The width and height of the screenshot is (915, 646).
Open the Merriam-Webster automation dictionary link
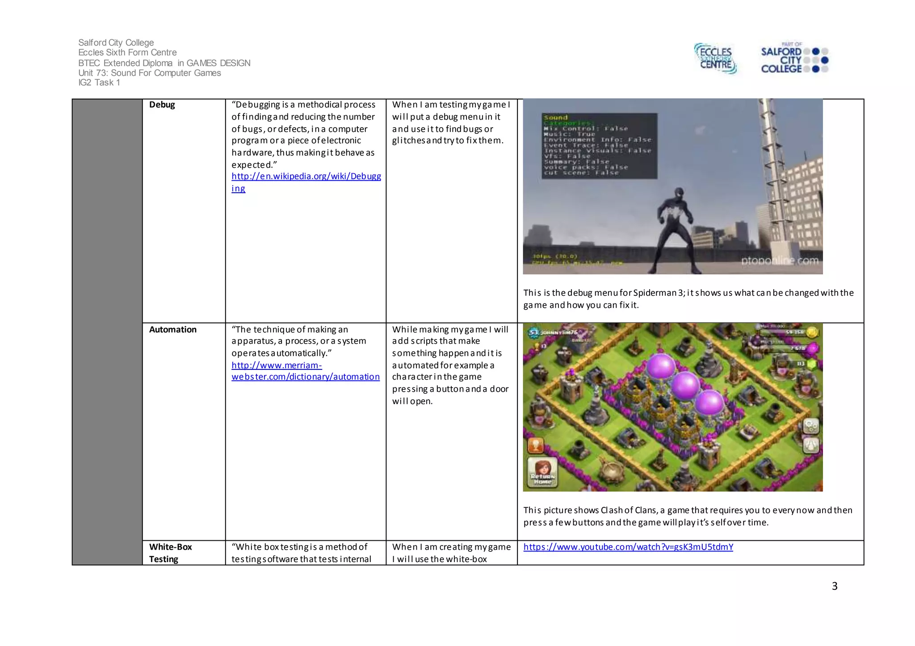click(305, 377)
